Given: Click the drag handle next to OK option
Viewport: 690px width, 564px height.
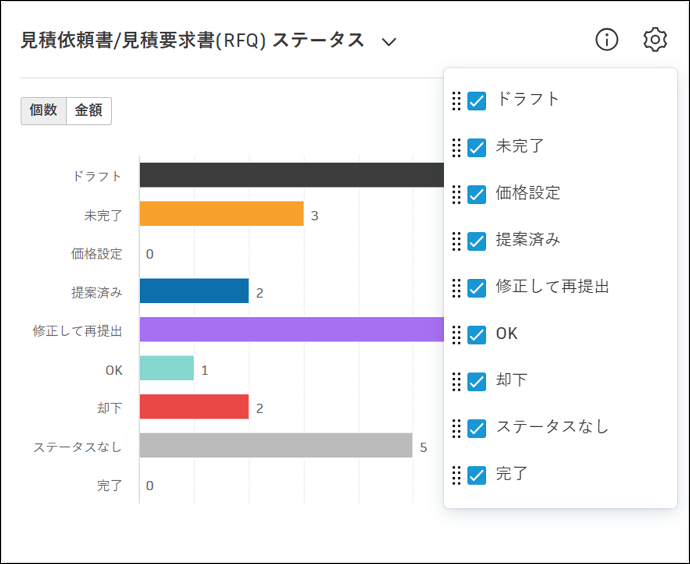Looking at the screenshot, I should pos(456,335).
